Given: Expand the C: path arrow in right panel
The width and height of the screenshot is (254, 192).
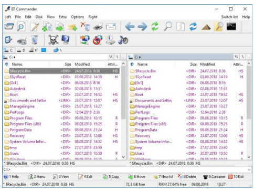Looking at the screenshot, I should 140,57.
